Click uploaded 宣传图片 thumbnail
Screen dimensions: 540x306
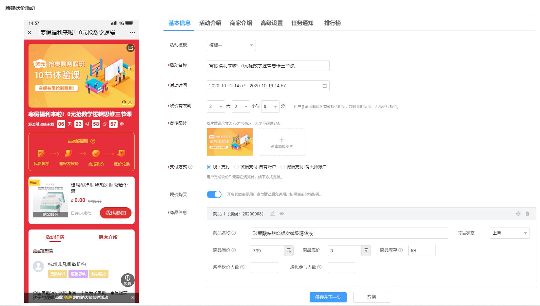pos(230,142)
